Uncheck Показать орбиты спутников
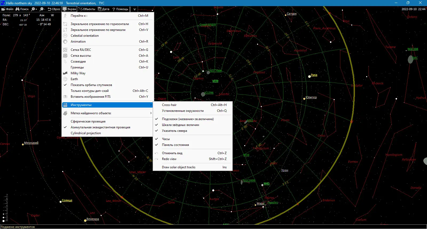 (x=91, y=85)
